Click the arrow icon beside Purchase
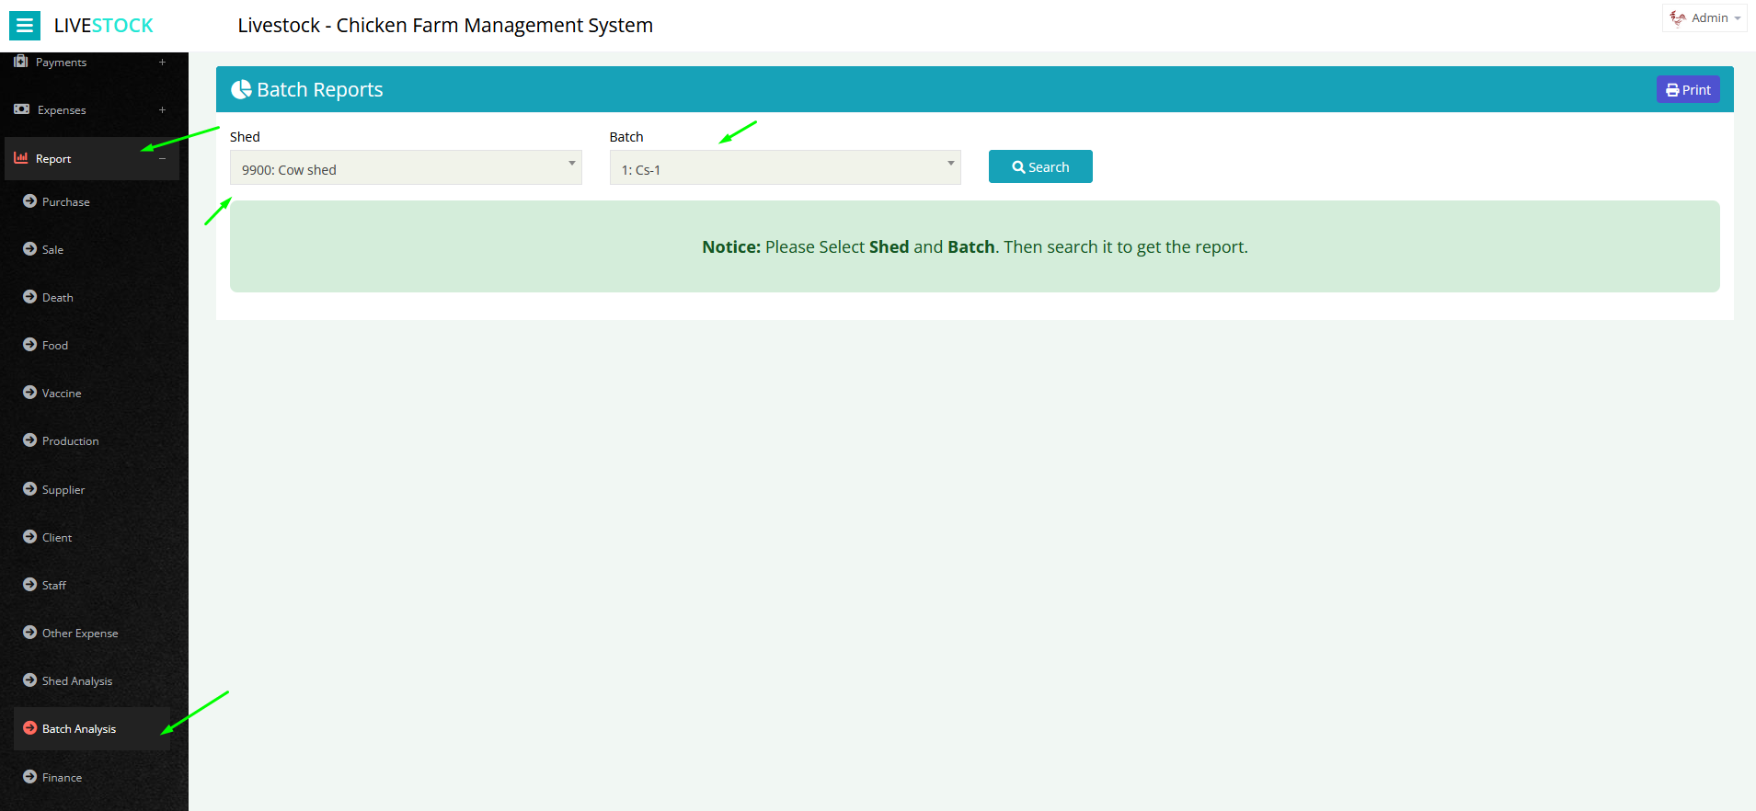Image resolution: width=1756 pixels, height=811 pixels. coord(30,201)
